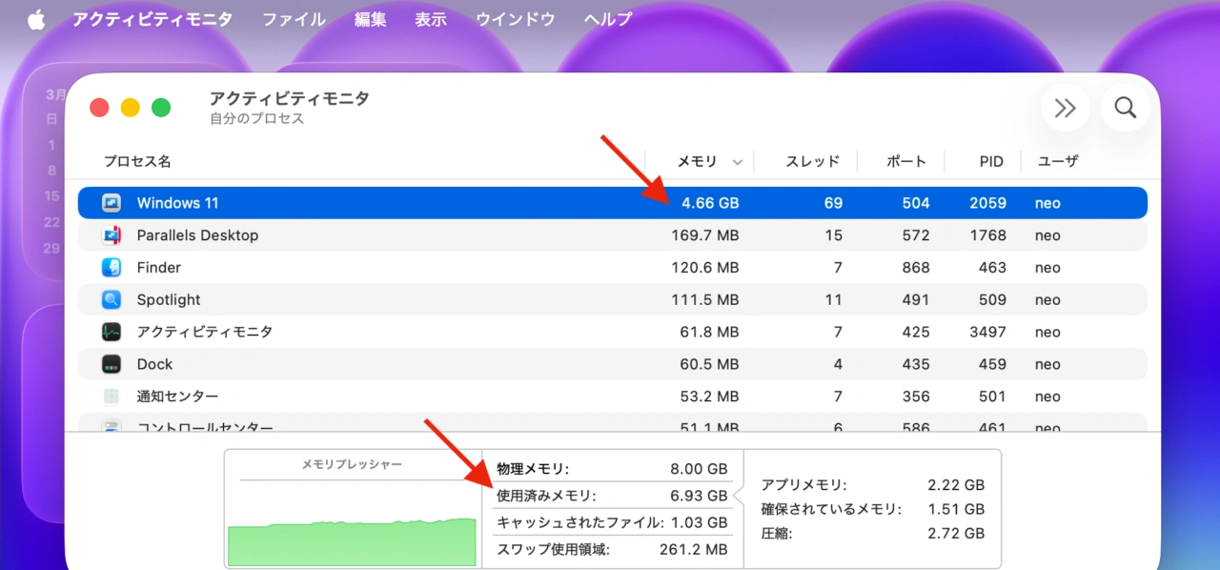1220x570 pixels.
Task: Click the Dock icon in the process list
Action: tap(114, 363)
